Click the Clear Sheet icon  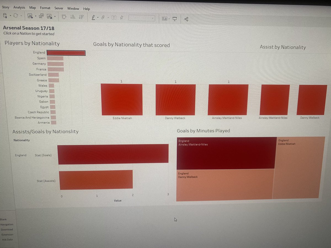point(50,17)
